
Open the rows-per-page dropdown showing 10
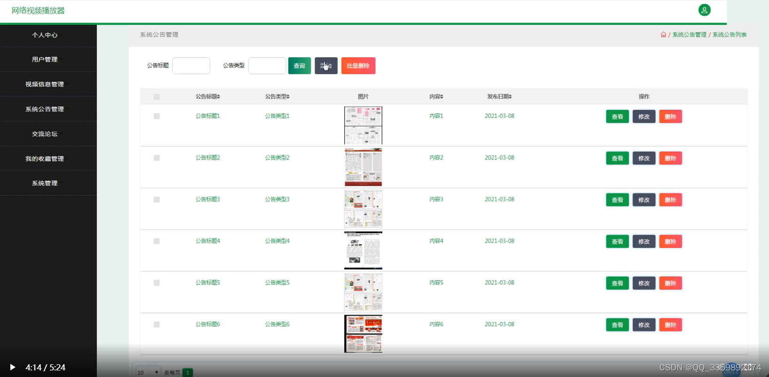pyautogui.click(x=148, y=372)
